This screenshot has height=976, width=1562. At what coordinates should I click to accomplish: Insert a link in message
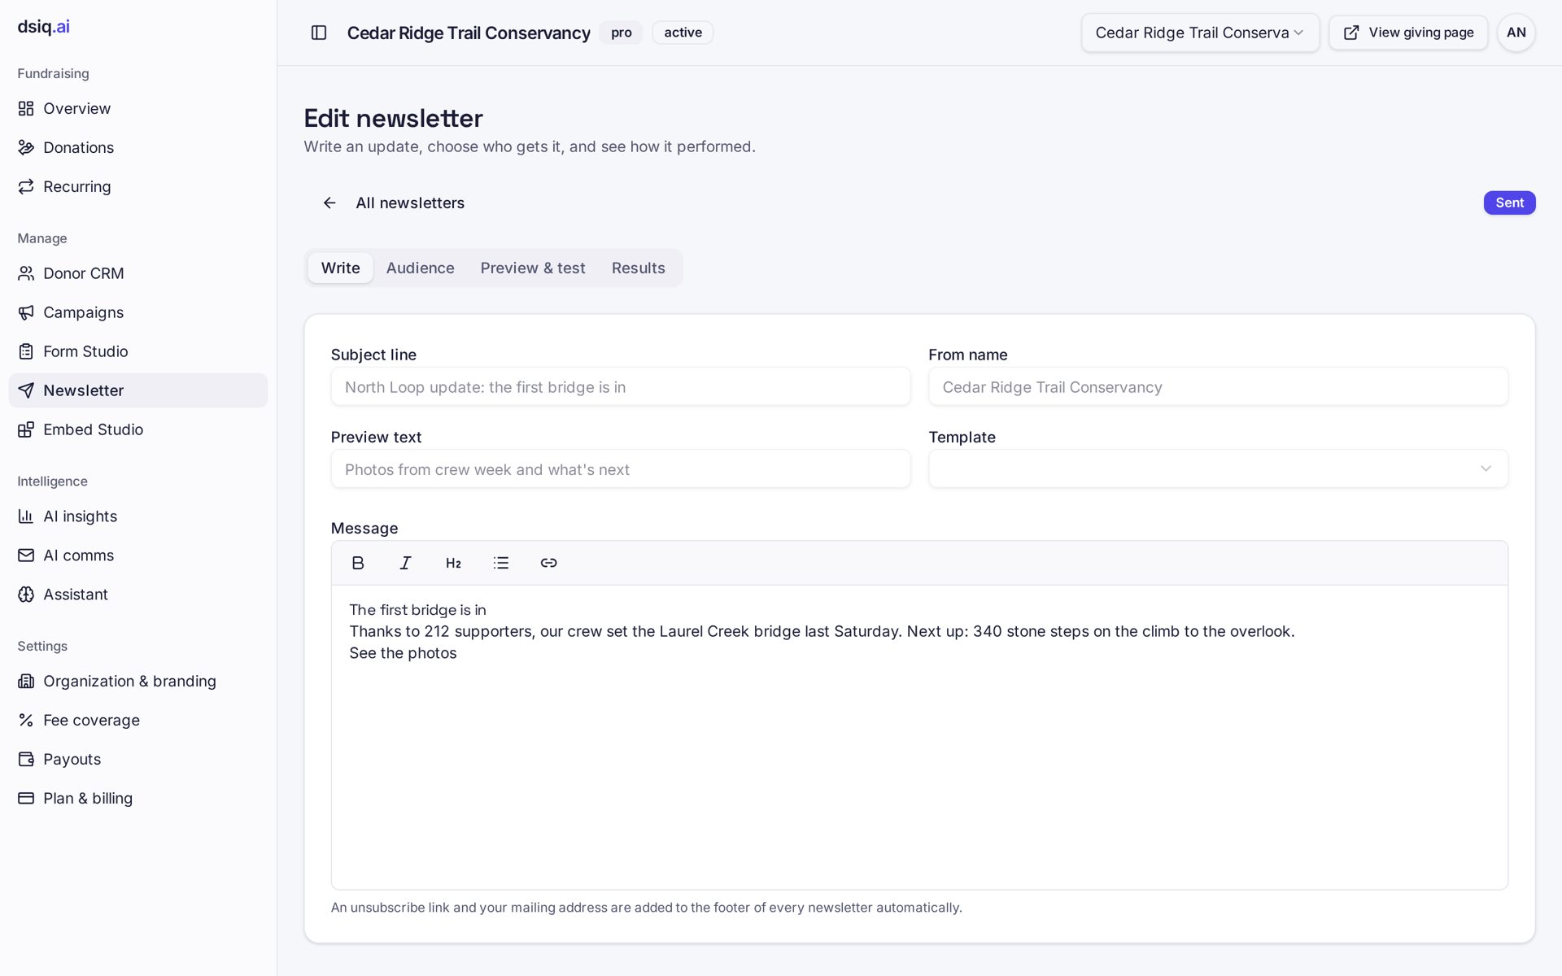click(x=548, y=563)
